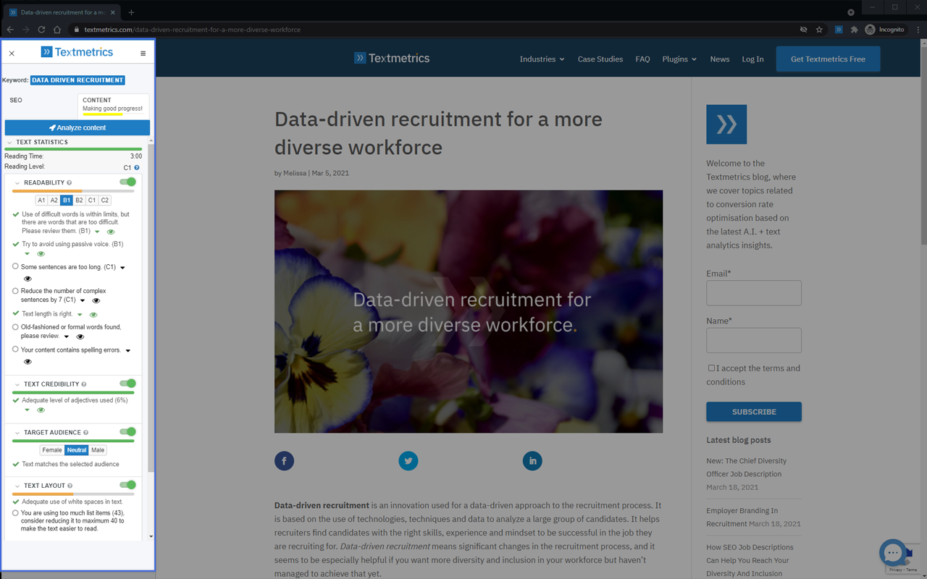Bookmark this page with the star icon
The width and height of the screenshot is (927, 579).
819,30
